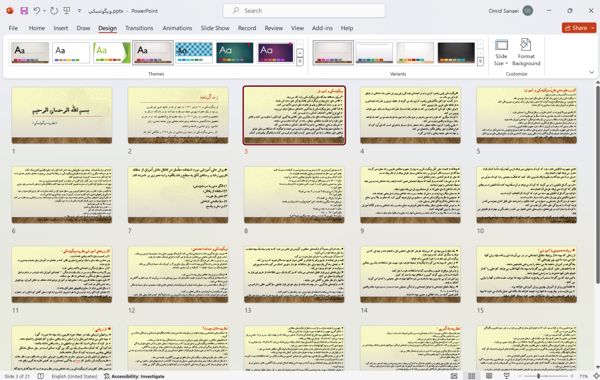Choose the dark charcoal variant
The image size is (600, 380).
(456, 52)
